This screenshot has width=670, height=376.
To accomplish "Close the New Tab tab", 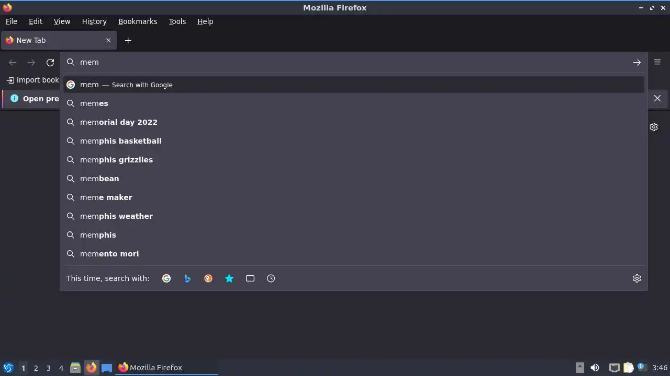I will [x=108, y=40].
